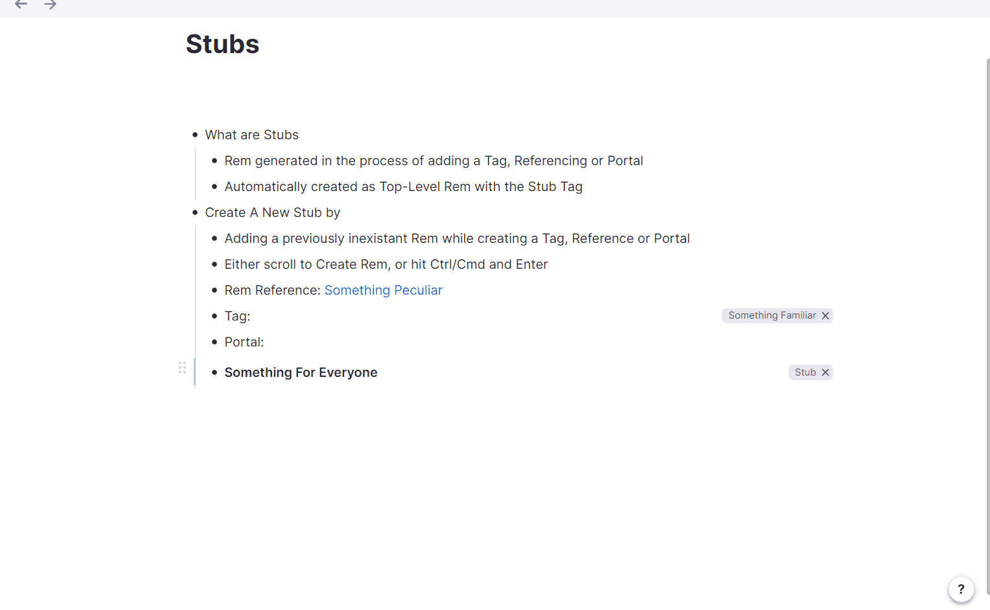Open the Stub tag label
Screen dimensions: 990x610
(x=805, y=372)
